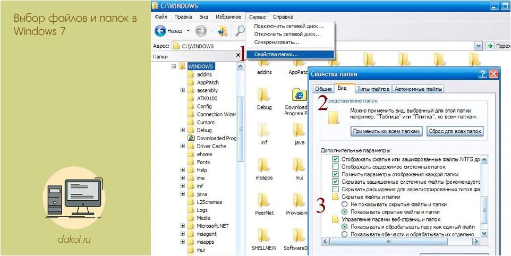The width and height of the screenshot is (511, 256).
Task: Open the address bar dropdown arrow
Action: (x=479, y=46)
